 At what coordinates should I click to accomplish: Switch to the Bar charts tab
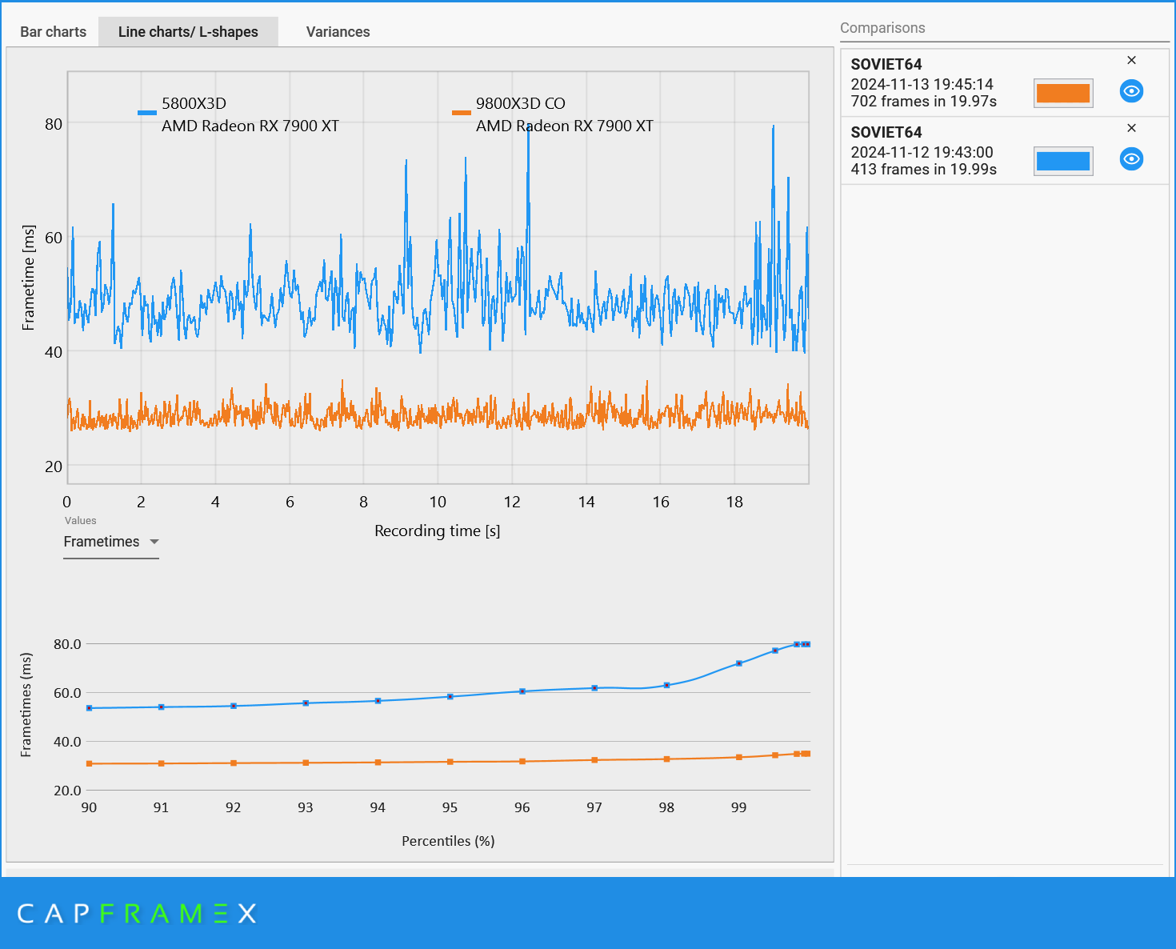point(53,31)
